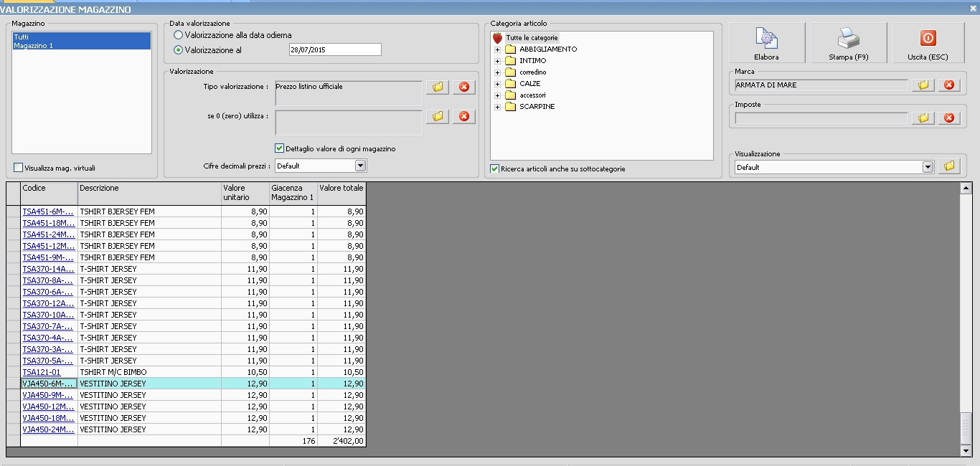The height and width of the screenshot is (466, 980).
Task: Click the highlighted 'VESTITINO JERSEY' row description
Action: (x=149, y=384)
